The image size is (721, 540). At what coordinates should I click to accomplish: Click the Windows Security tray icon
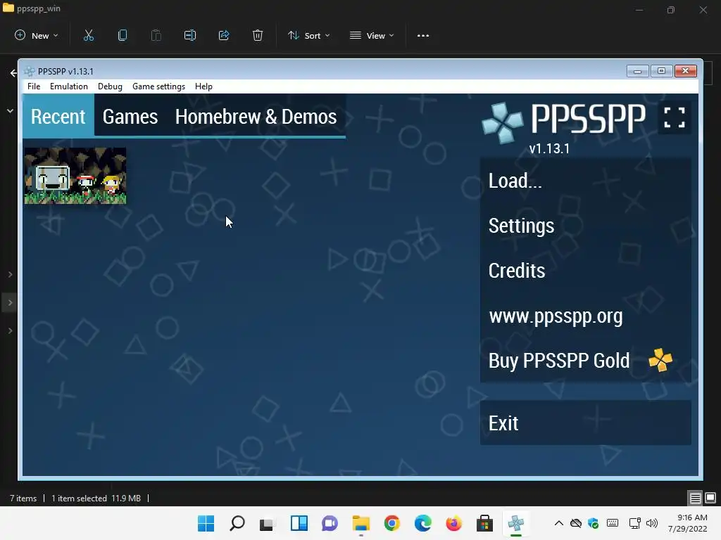593,523
